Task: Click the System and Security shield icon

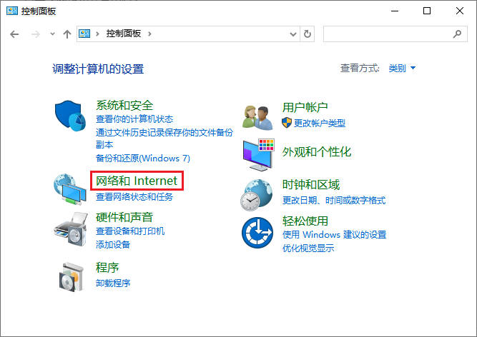Action: tap(70, 116)
